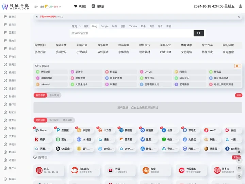Select the Yandex search tab

(133, 26)
